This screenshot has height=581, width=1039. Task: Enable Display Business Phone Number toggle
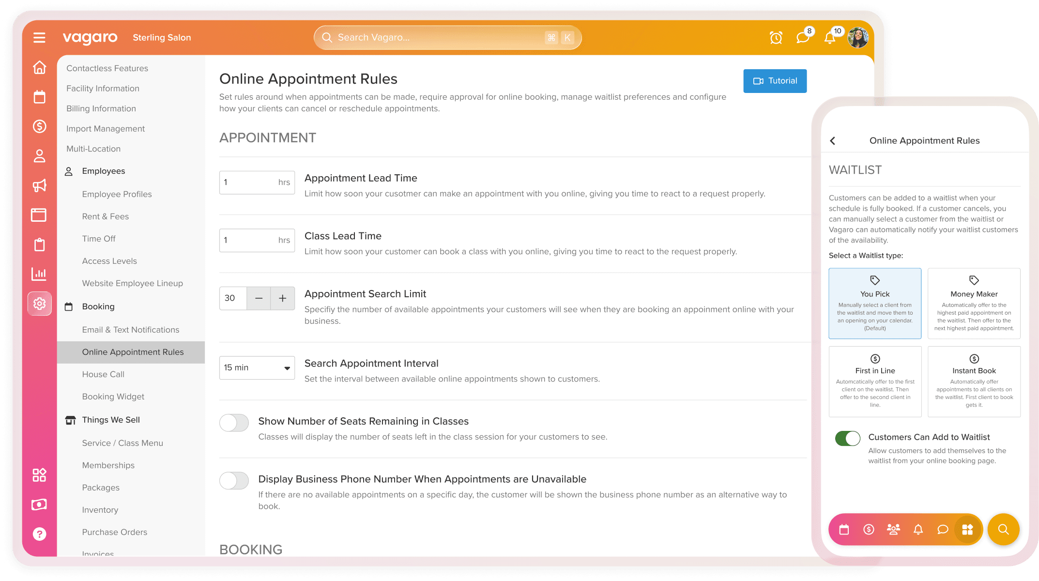[x=234, y=481]
